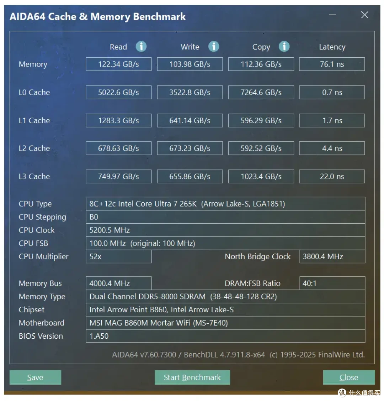Screen dimensions: 384x401
Task: Select L0 Cache latency 0.7 ns
Action: pos(332,92)
